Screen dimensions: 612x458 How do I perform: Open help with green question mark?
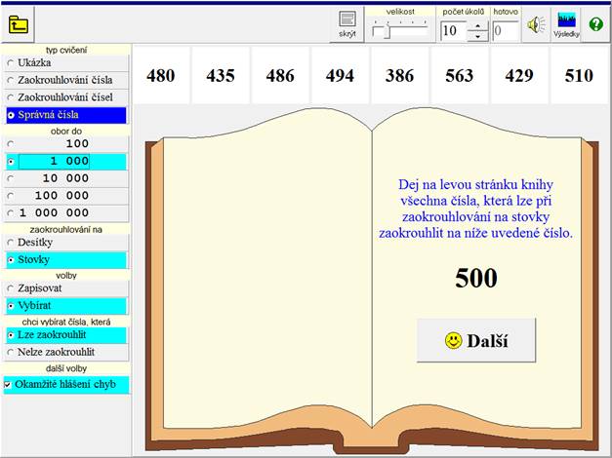(x=596, y=24)
